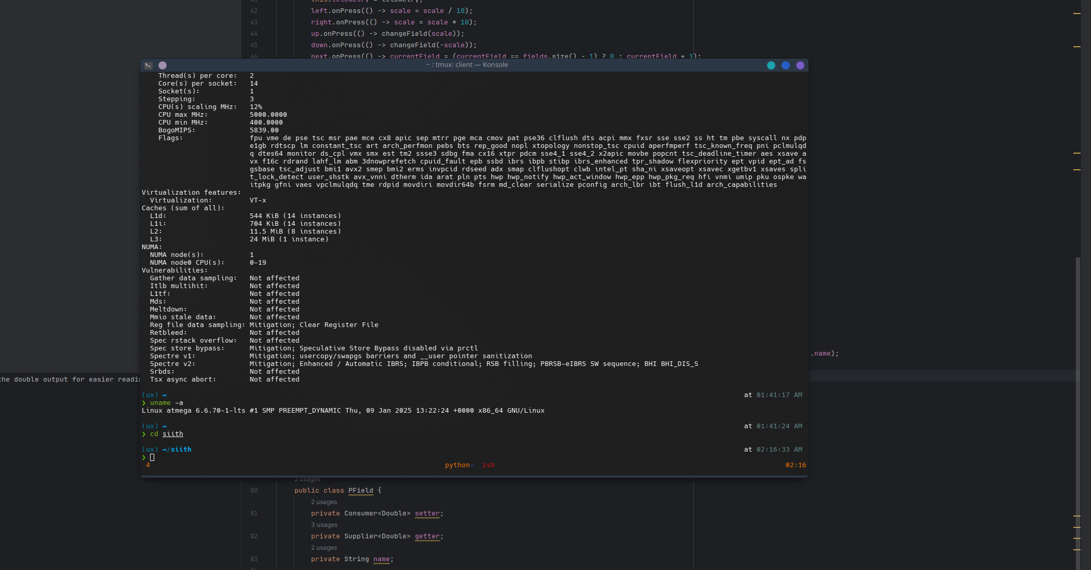
Task: Click the tmux session number 4
Action: tap(148, 465)
